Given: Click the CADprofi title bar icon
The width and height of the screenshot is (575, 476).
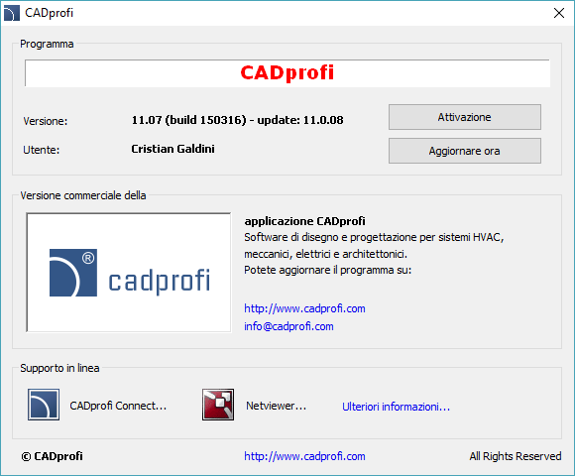Looking at the screenshot, I should (x=11, y=13).
